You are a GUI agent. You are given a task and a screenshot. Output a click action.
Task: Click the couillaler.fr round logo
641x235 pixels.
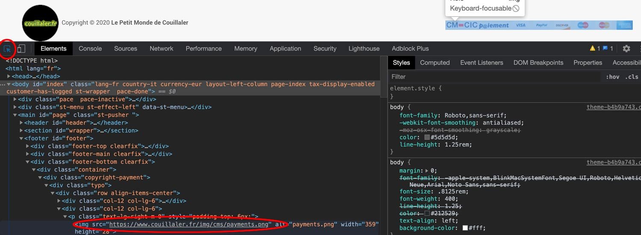pyautogui.click(x=40, y=23)
